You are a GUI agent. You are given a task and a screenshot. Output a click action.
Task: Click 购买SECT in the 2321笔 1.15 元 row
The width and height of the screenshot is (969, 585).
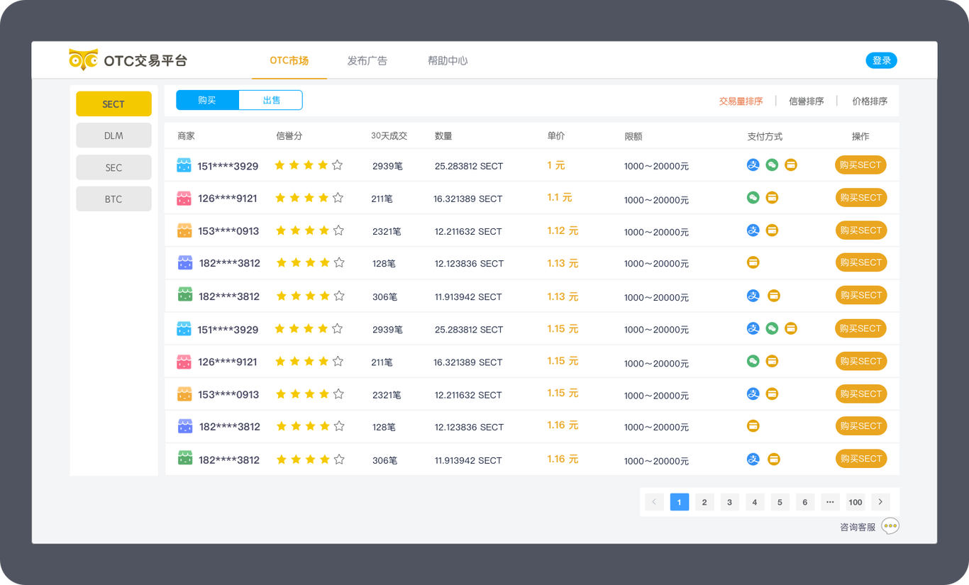(x=860, y=394)
